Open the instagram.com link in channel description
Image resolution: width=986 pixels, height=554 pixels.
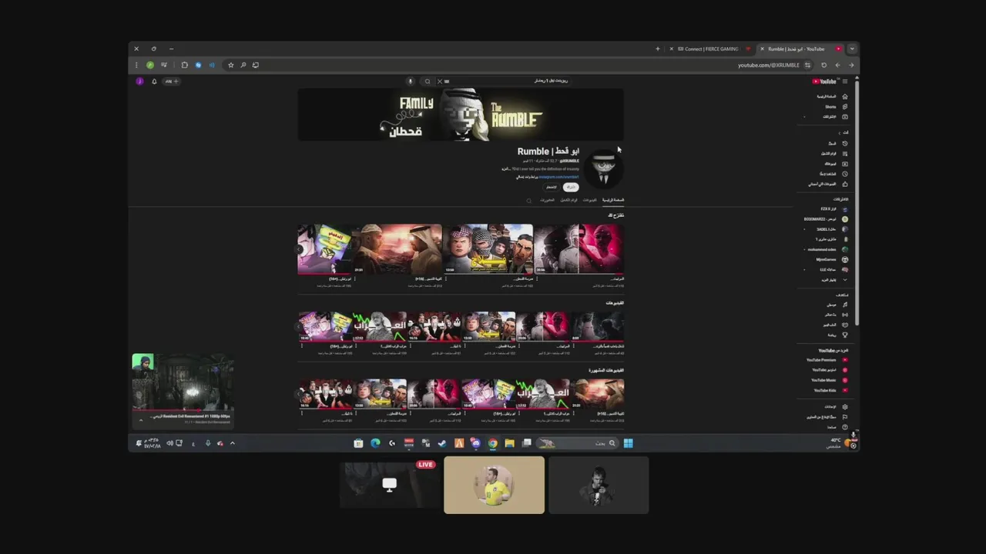click(x=558, y=177)
